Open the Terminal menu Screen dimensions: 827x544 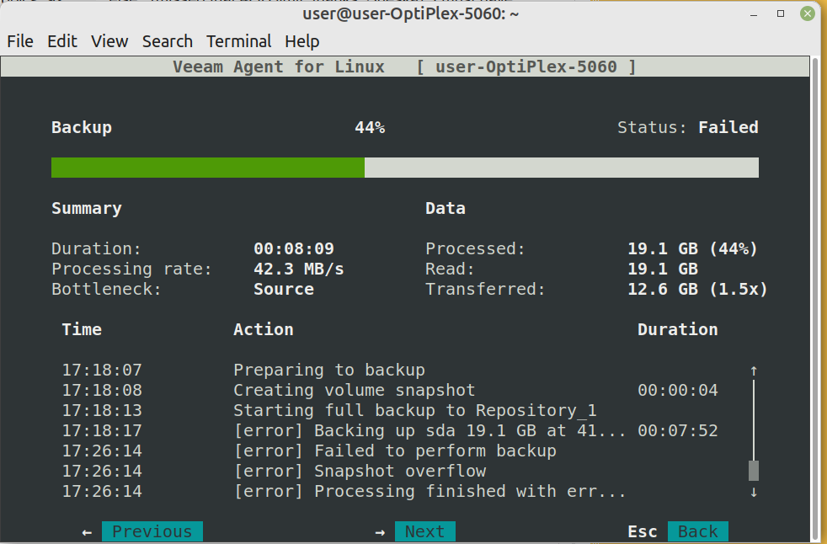[239, 41]
